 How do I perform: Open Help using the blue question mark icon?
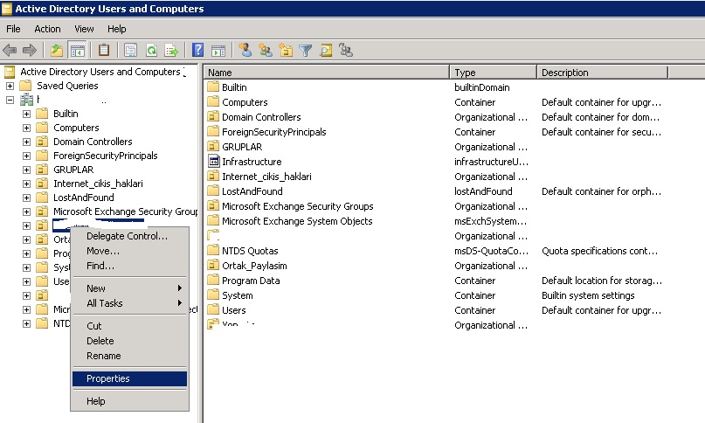click(198, 51)
